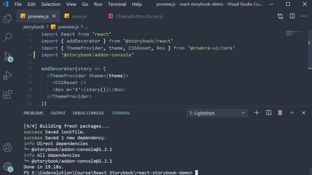Click "import React from 'react'" on line 1
Screen dimensions: 312x175
point(76,34)
